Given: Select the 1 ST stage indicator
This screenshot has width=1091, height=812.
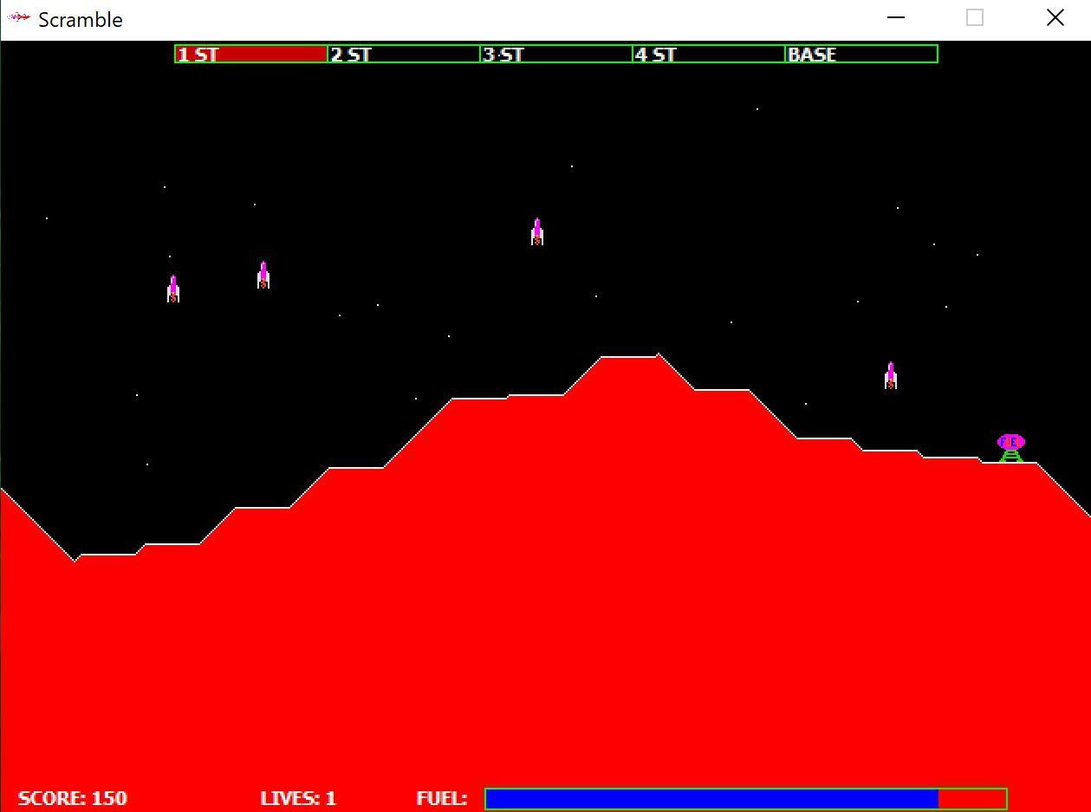Looking at the screenshot, I should click(251, 54).
